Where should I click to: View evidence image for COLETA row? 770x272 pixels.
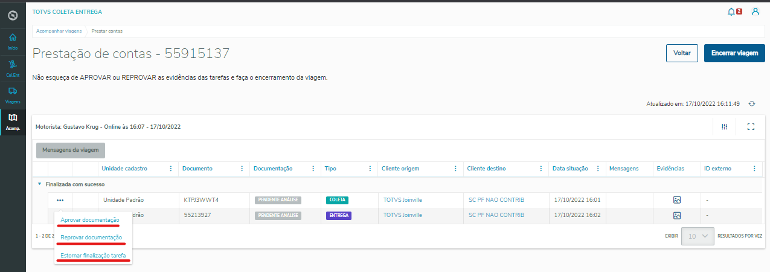[x=677, y=199]
